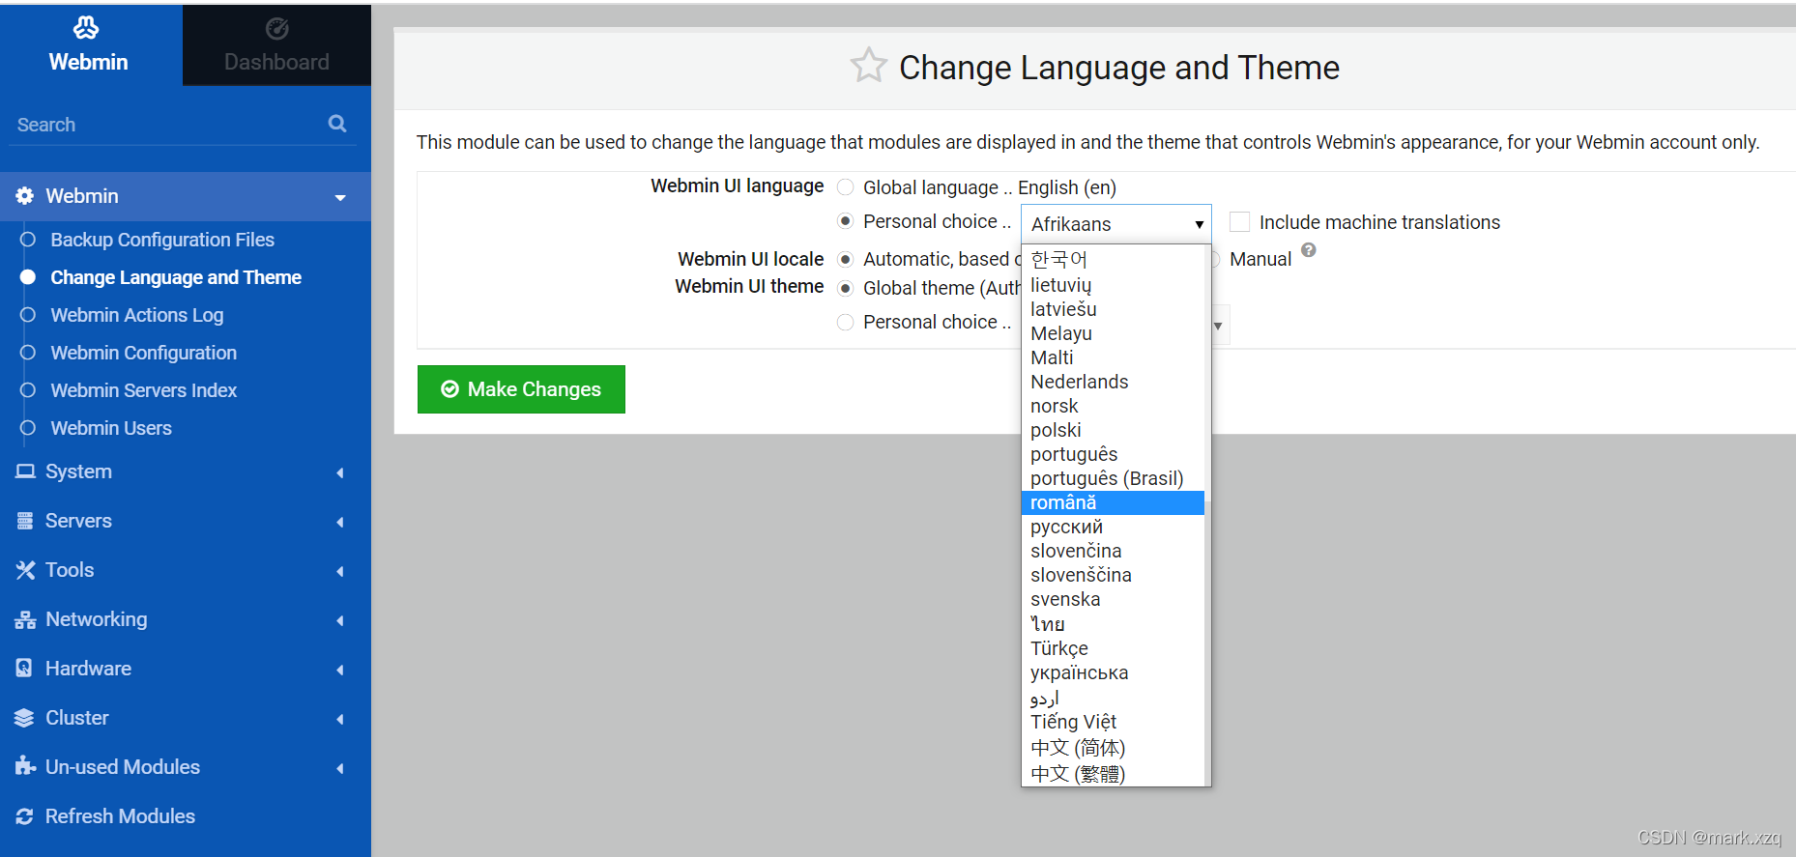This screenshot has height=857, width=1796.
Task: Click the Tools wrench icon
Action: pos(25,570)
